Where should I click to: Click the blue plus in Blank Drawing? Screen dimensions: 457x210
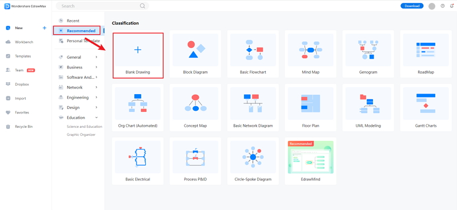tap(138, 50)
